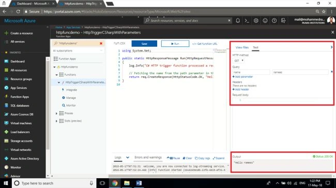Pause the log stream
336x188 pixels.
[x=175, y=158]
